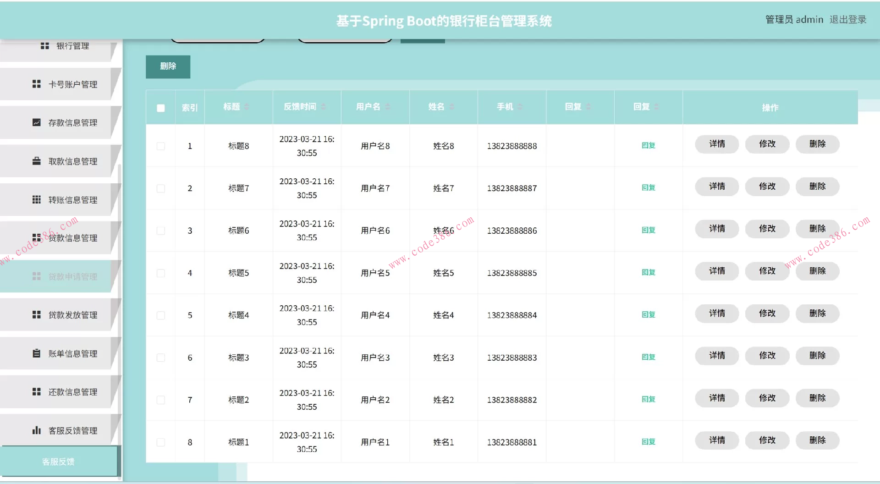Click 退出登录 to log out

[848, 19]
